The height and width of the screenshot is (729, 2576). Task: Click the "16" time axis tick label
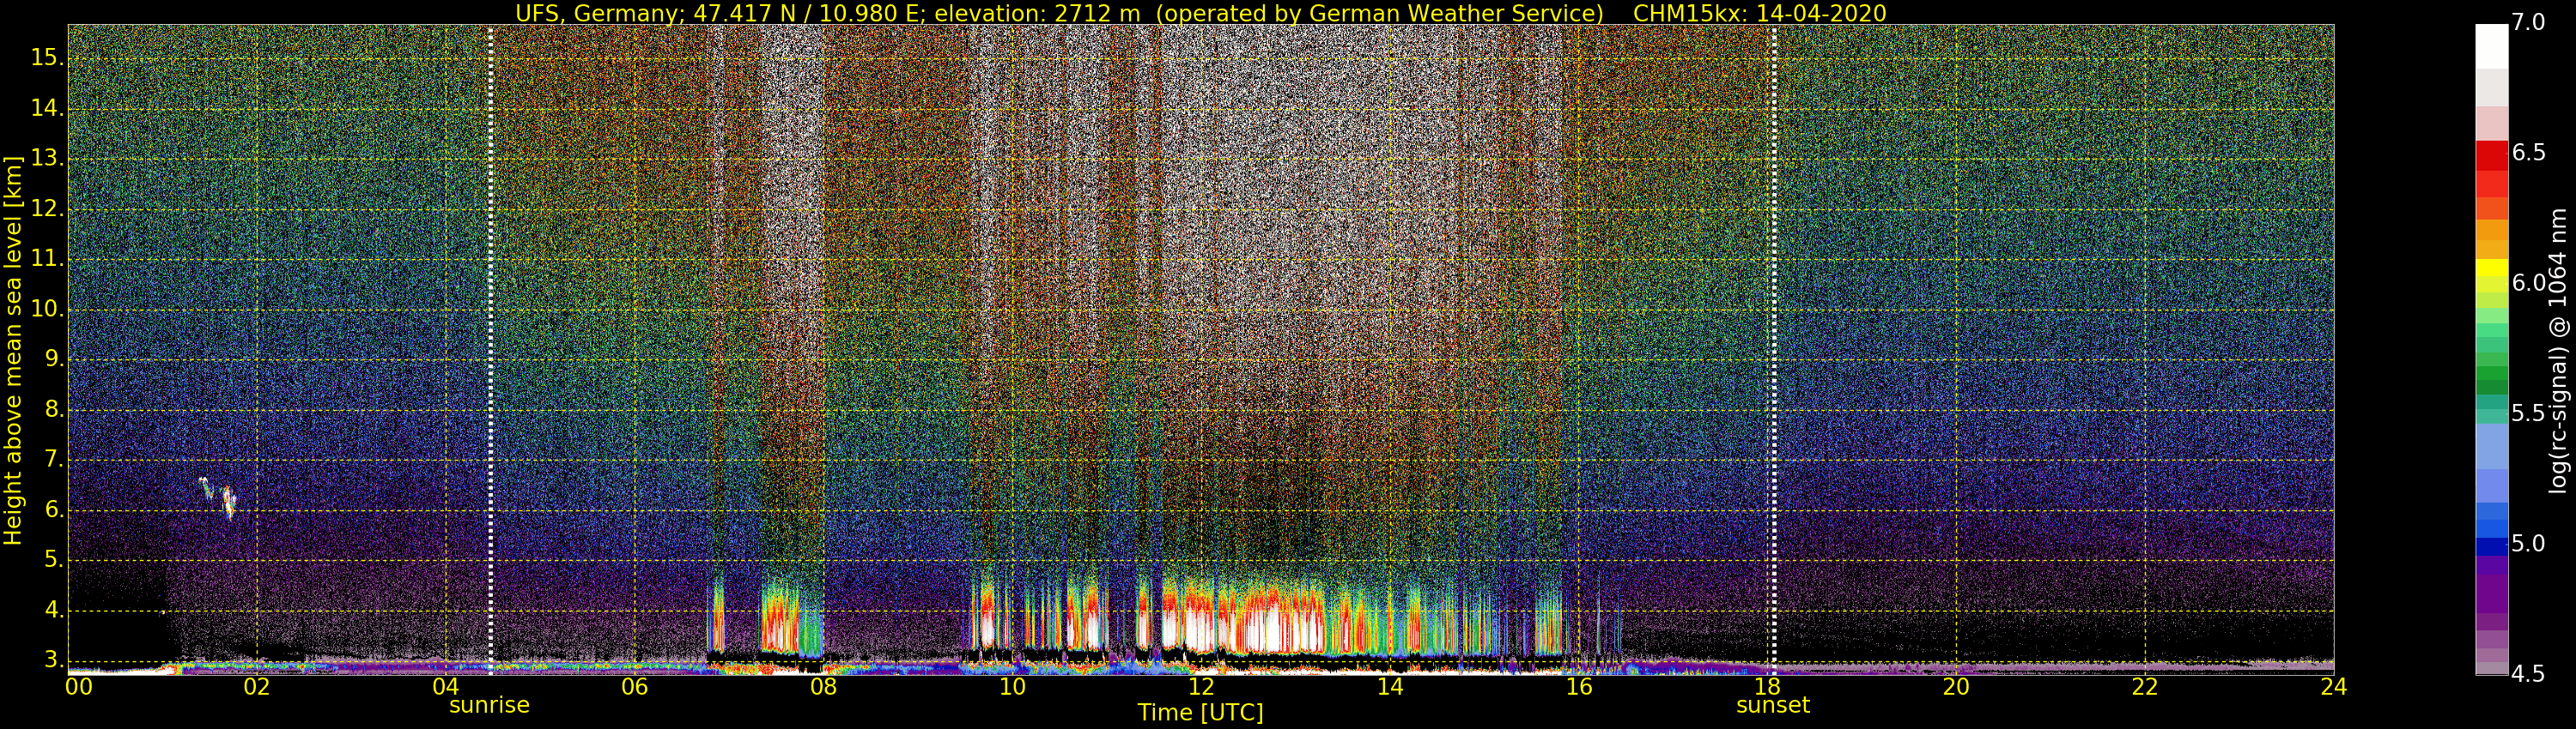tap(1579, 687)
